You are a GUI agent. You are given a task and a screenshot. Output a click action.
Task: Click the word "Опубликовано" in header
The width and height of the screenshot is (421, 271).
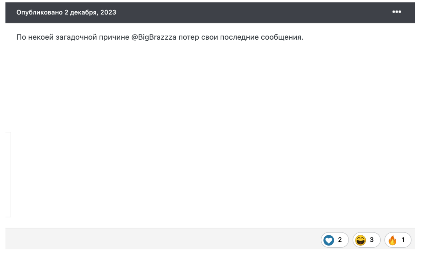click(39, 13)
